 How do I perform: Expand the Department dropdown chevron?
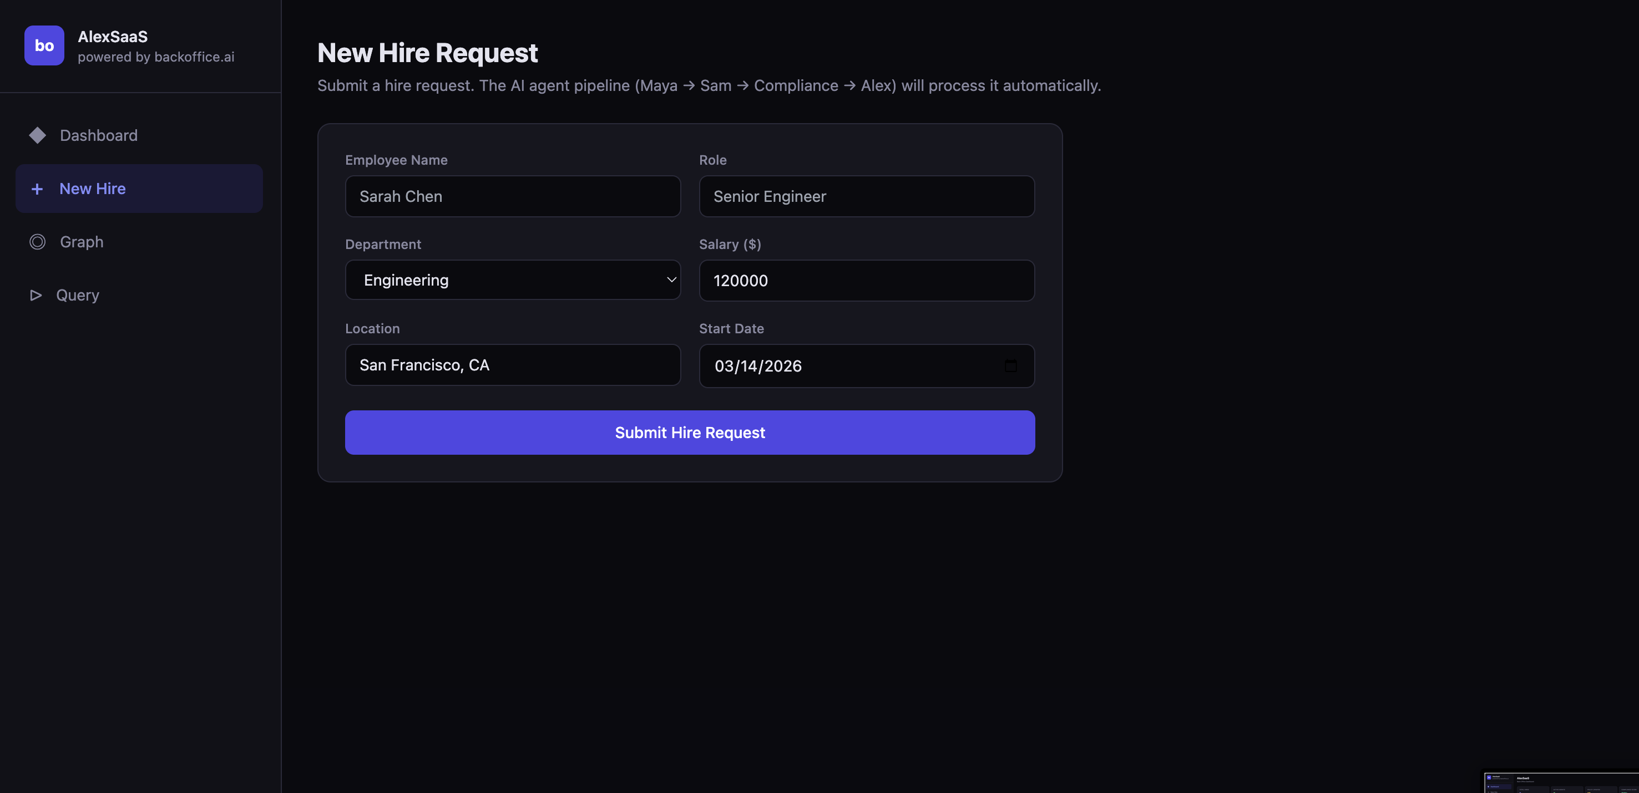pos(671,280)
